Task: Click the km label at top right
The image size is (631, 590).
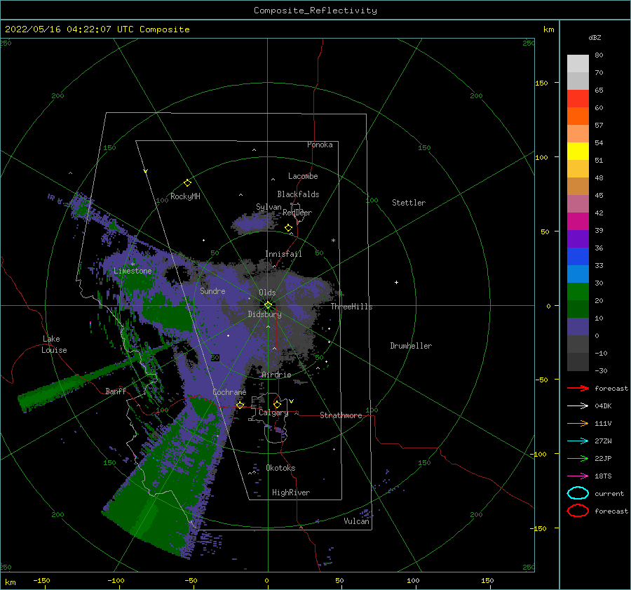Action: [548, 29]
